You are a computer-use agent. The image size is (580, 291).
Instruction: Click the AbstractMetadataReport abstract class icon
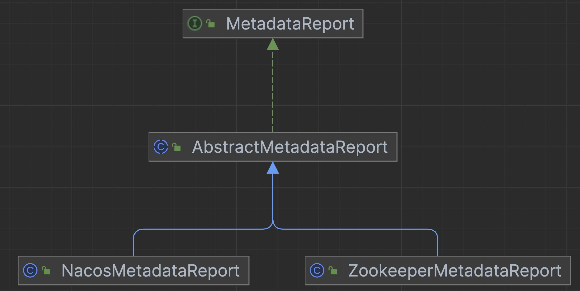[x=161, y=147]
